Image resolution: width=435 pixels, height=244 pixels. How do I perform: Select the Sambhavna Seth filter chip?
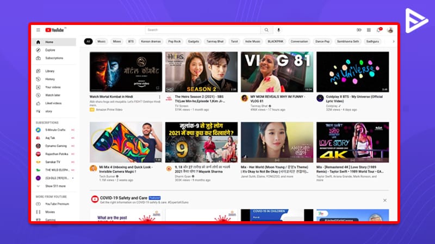(348, 42)
